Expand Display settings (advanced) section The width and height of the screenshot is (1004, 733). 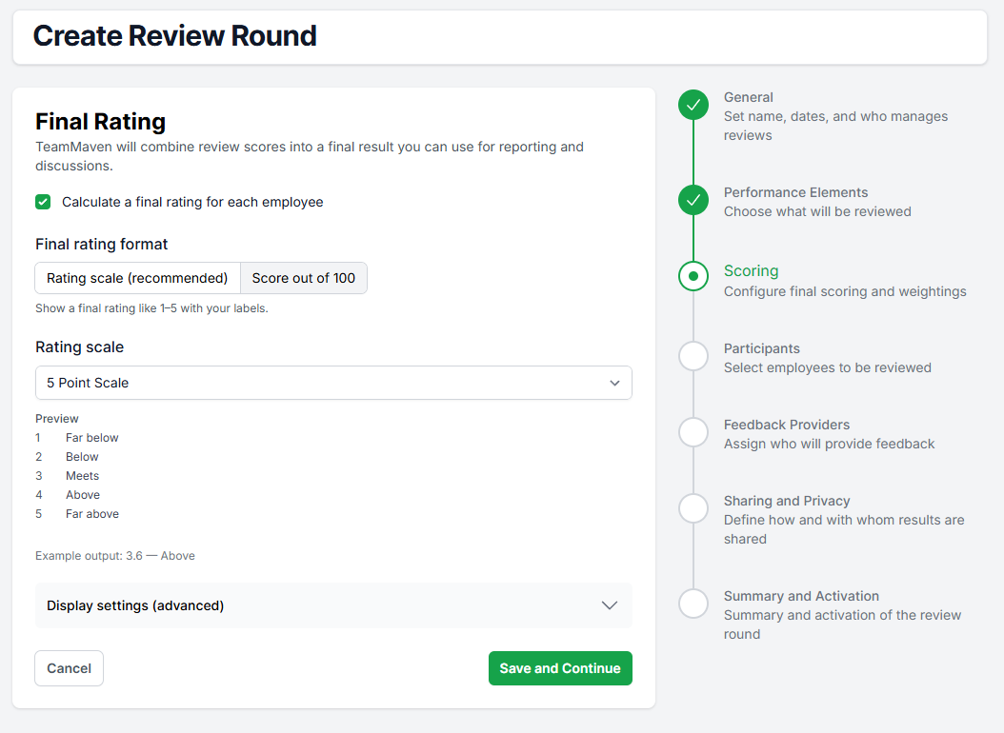click(333, 605)
